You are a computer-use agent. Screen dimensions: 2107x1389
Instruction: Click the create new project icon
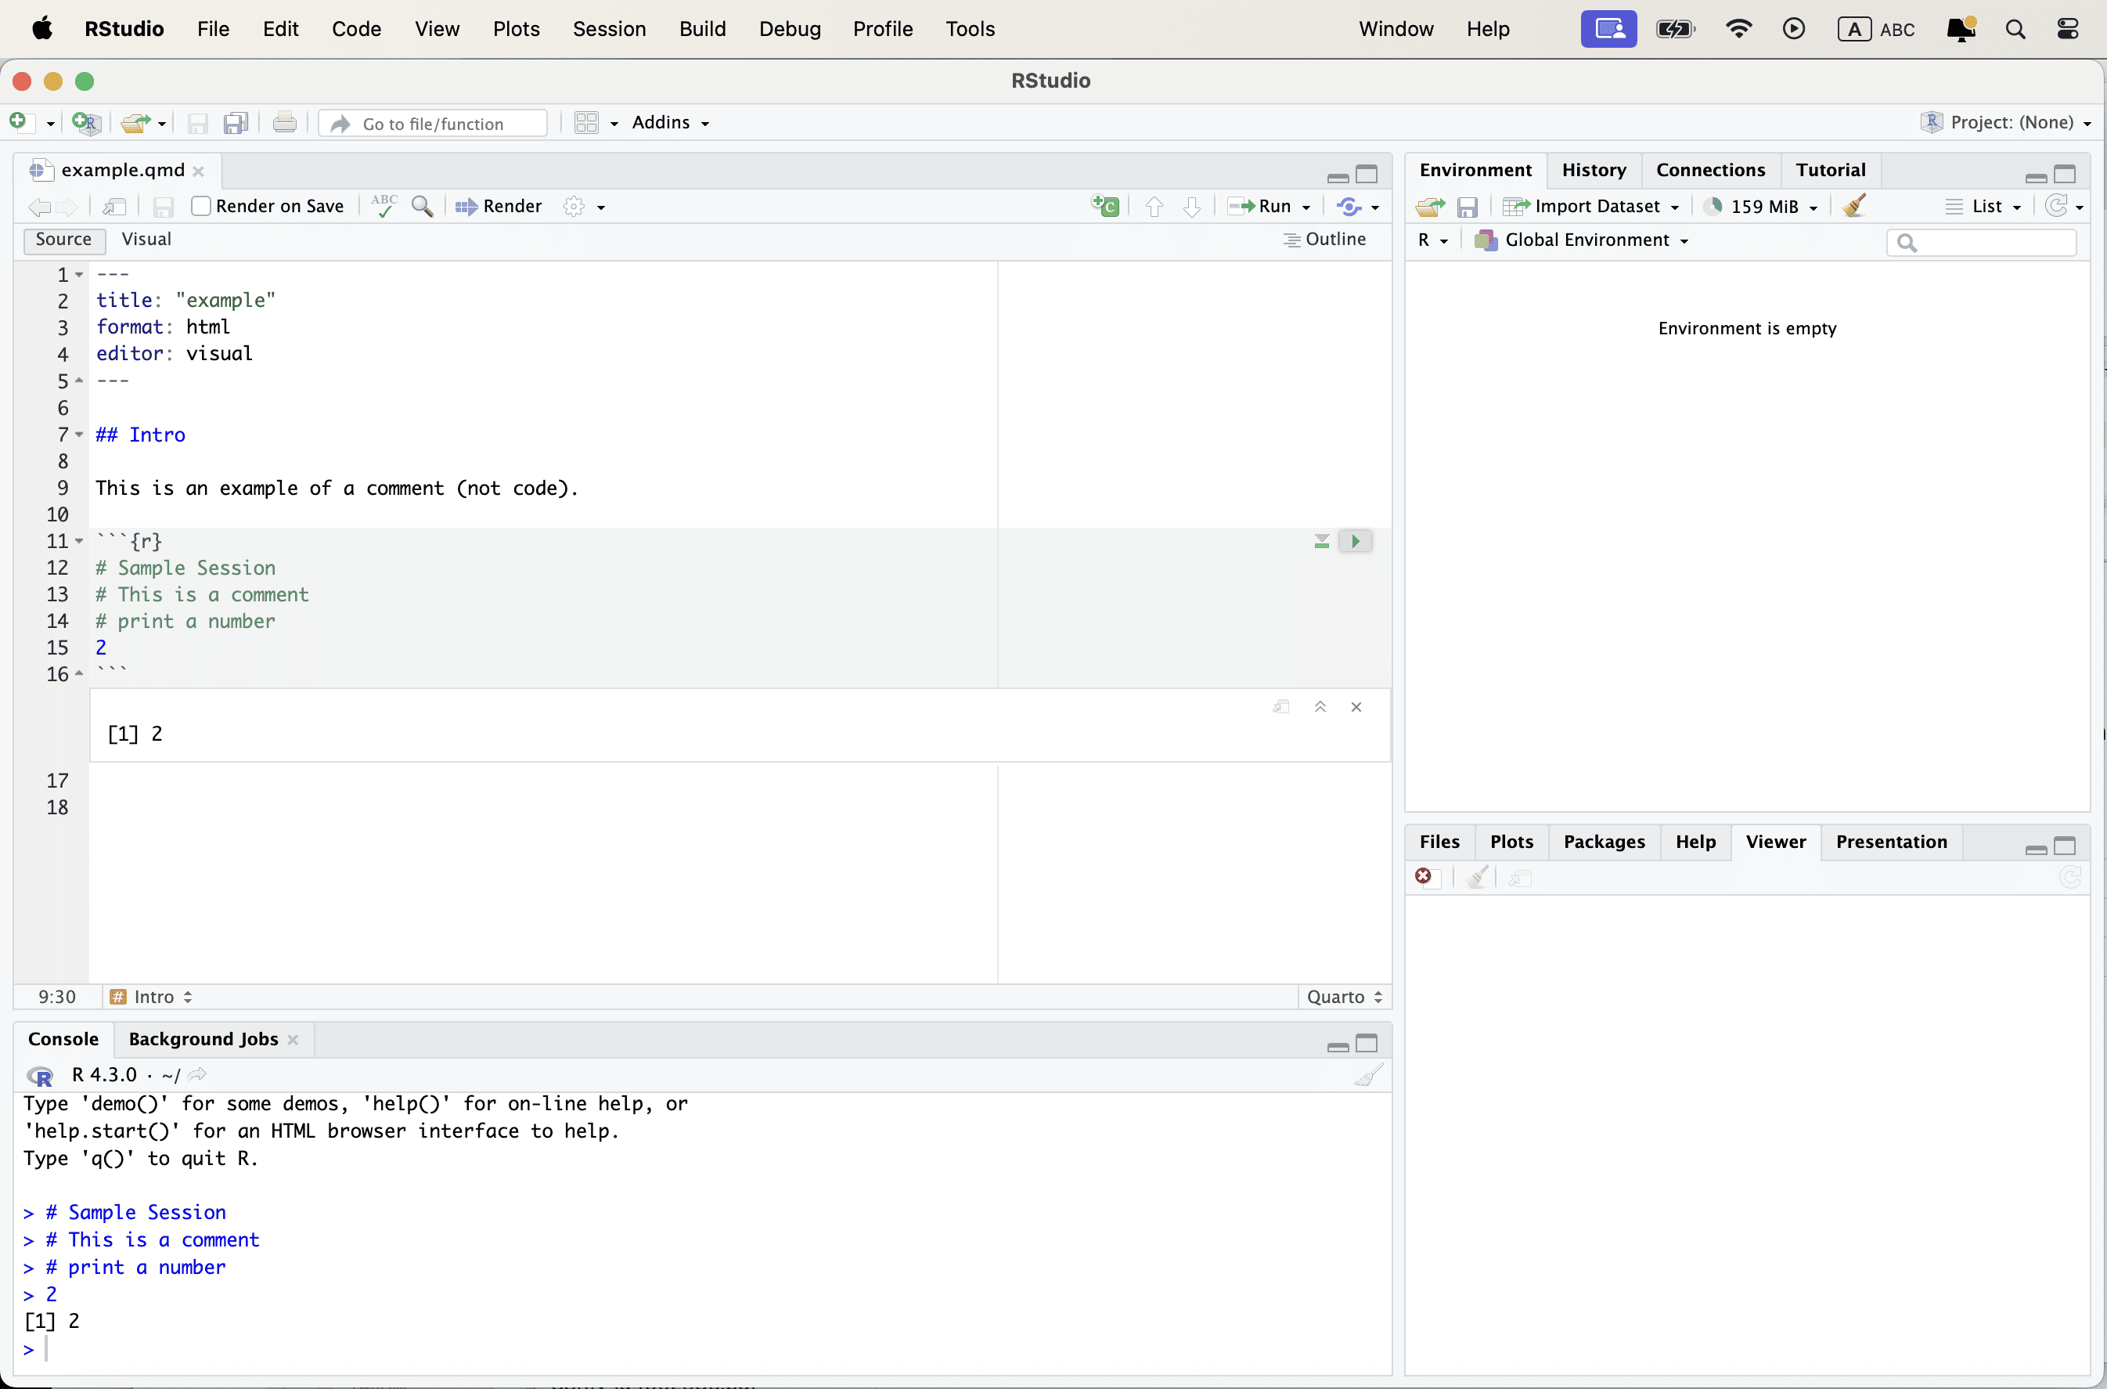coord(86,123)
